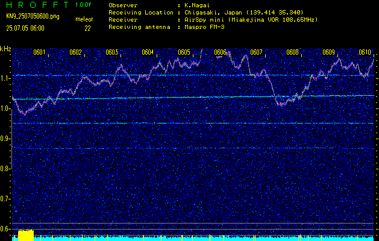This screenshot has height=241, width=379.
Task: Click the Maspro FM-3 antenna text
Action: click(x=205, y=27)
